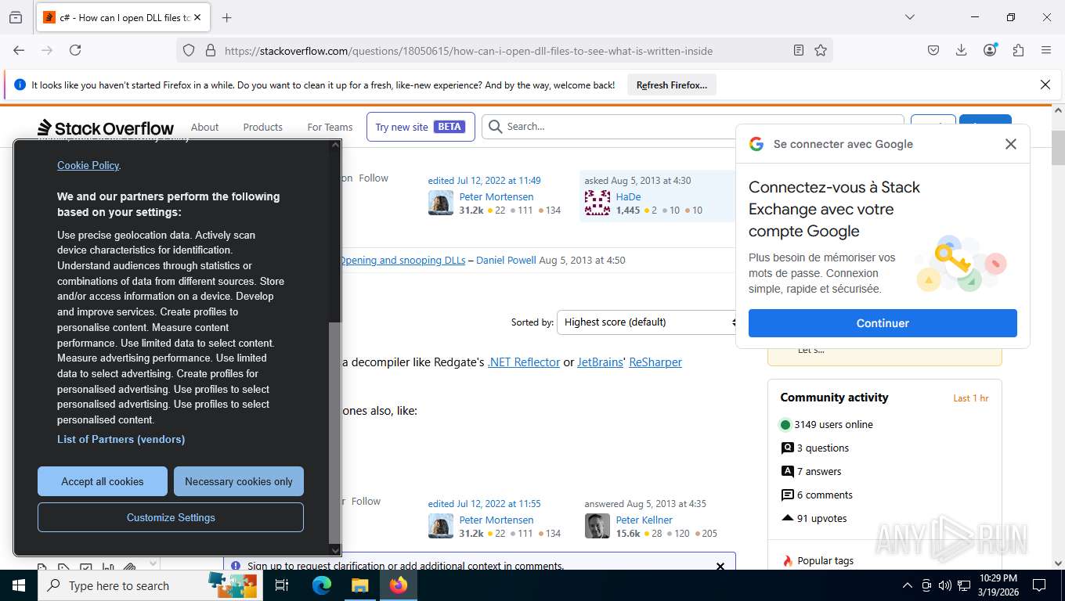Image resolution: width=1065 pixels, height=601 pixels.
Task: Click the cookie dialog scroll-down arrow
Action: [x=334, y=550]
